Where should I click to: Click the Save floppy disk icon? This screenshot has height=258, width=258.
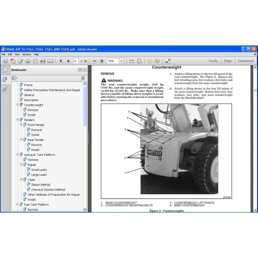click(35, 61)
